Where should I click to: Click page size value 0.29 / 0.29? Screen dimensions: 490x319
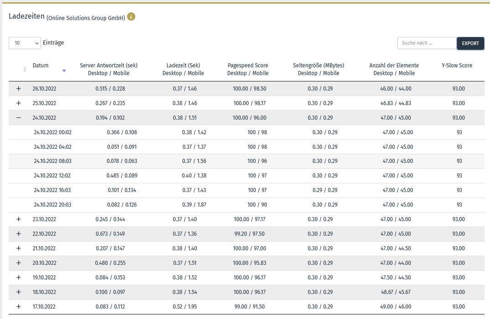pyautogui.click(x=325, y=190)
